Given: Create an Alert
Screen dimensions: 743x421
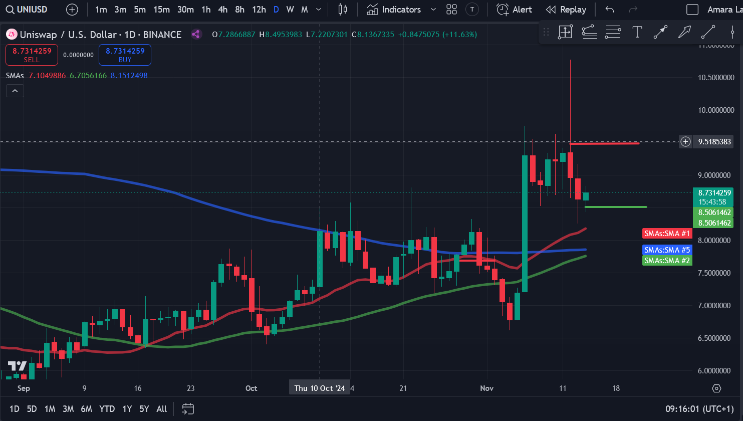Looking at the screenshot, I should 515,10.
